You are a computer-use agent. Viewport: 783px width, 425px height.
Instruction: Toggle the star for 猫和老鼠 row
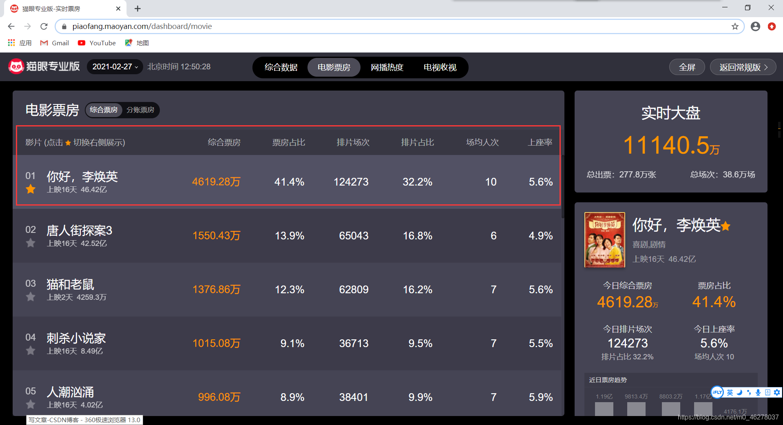(x=31, y=297)
